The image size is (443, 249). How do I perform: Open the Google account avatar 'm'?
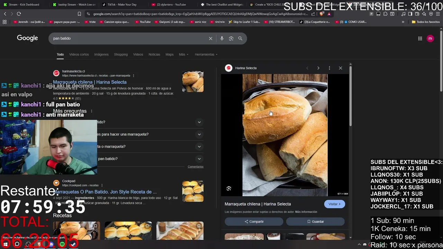coord(430,38)
